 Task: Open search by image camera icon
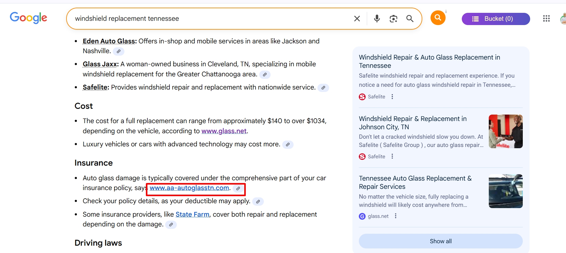point(393,19)
